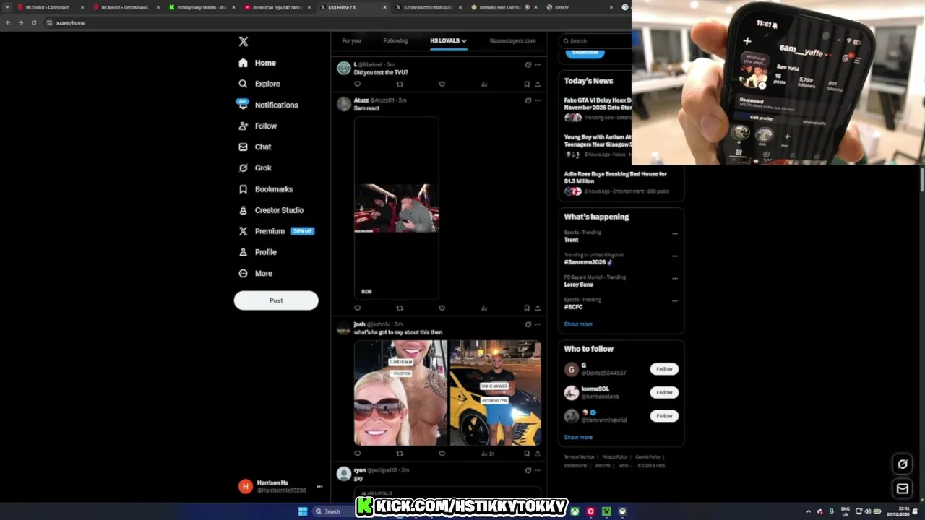The width and height of the screenshot is (925, 520).
Task: Open options for #Sanremo2026 trend
Action: tap(675, 256)
